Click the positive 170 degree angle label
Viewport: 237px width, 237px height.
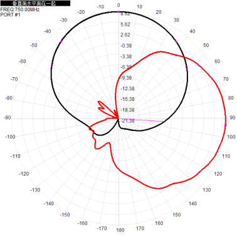(x=140, y=228)
